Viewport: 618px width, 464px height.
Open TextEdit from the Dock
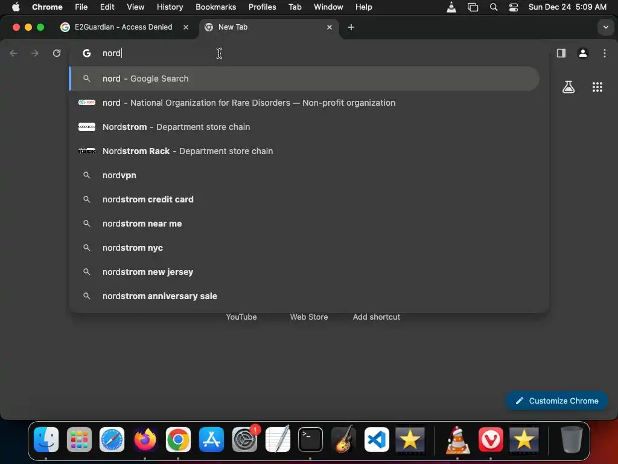coord(278,440)
